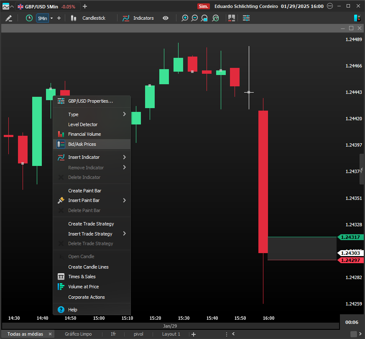Click the zoom in magnifier icon
Image resolution: width=365 pixels, height=339 pixels.
point(185,18)
